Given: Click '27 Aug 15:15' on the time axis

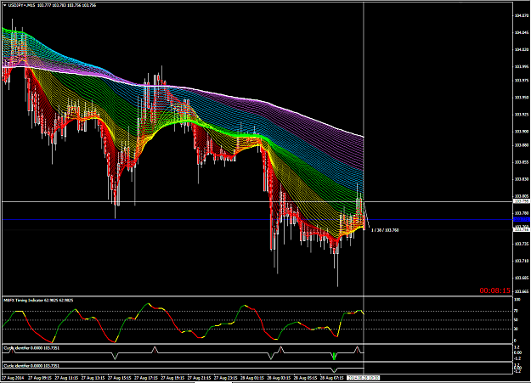Looking at the screenshot, I should pyautogui.click(x=120, y=378).
